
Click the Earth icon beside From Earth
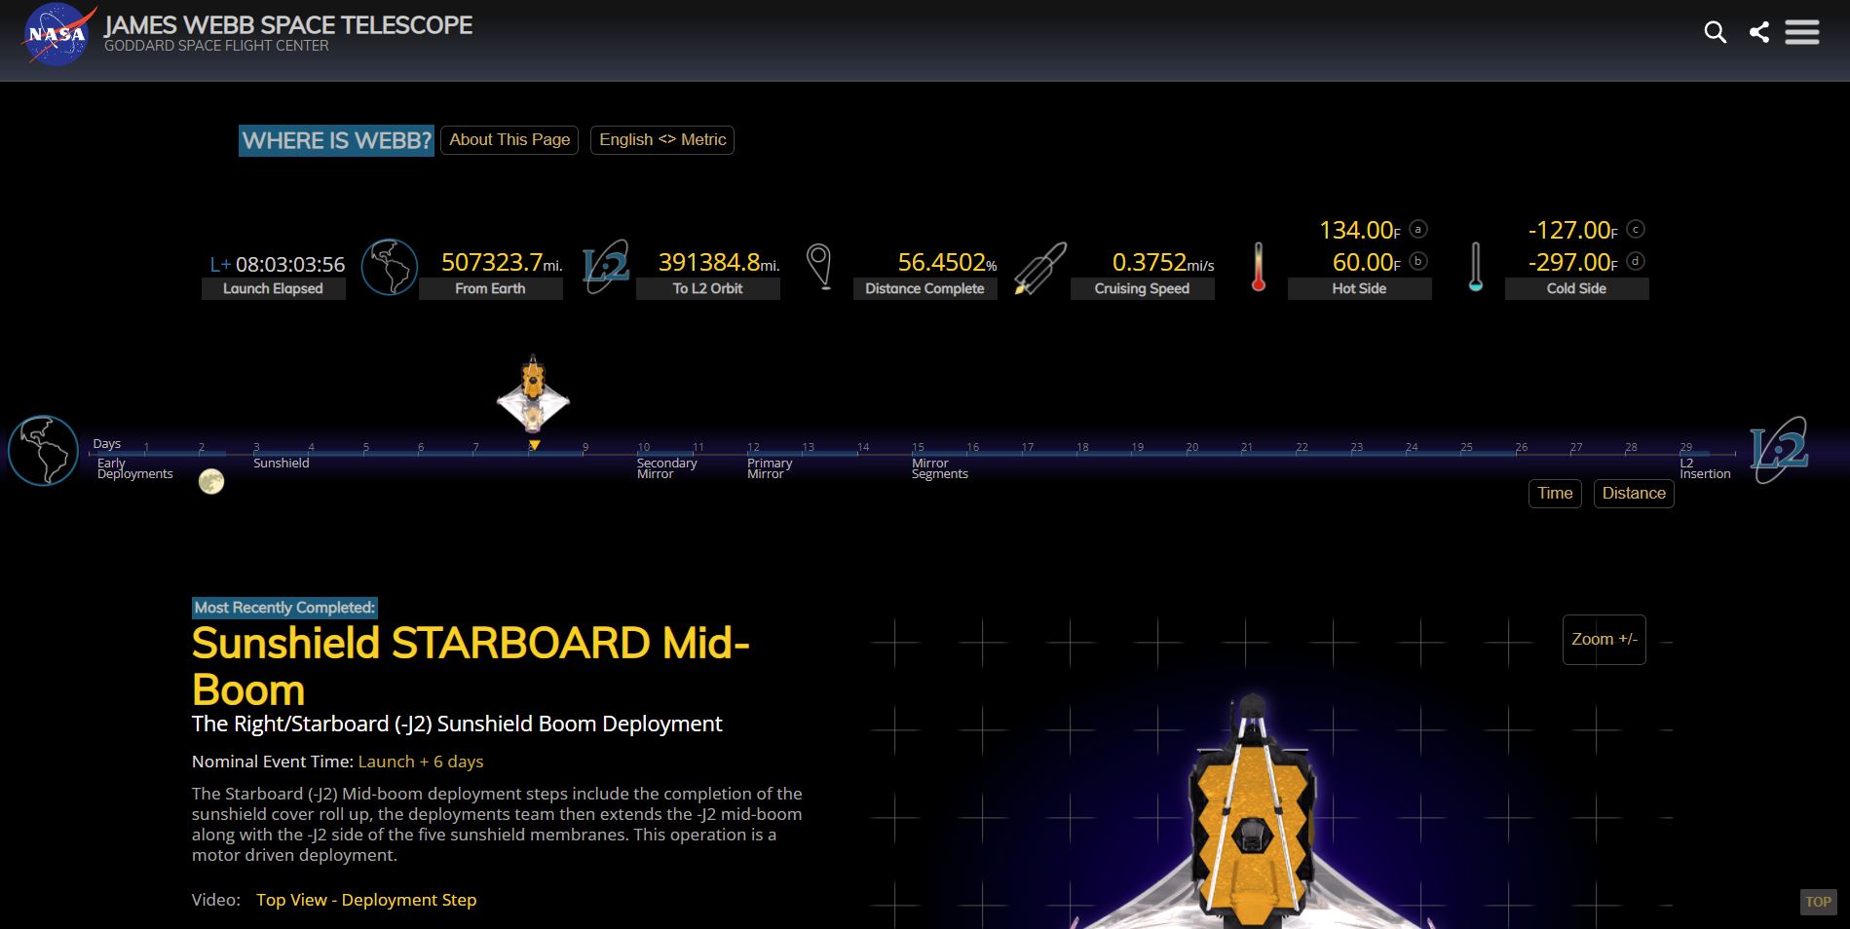pyautogui.click(x=390, y=266)
